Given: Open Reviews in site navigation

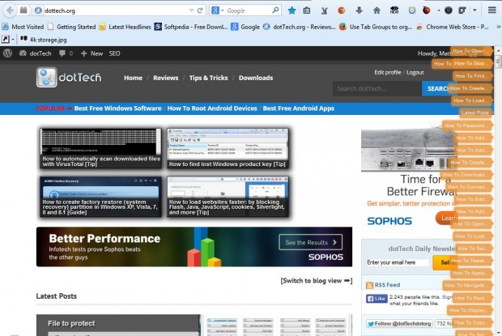Looking at the screenshot, I should click(x=165, y=78).
